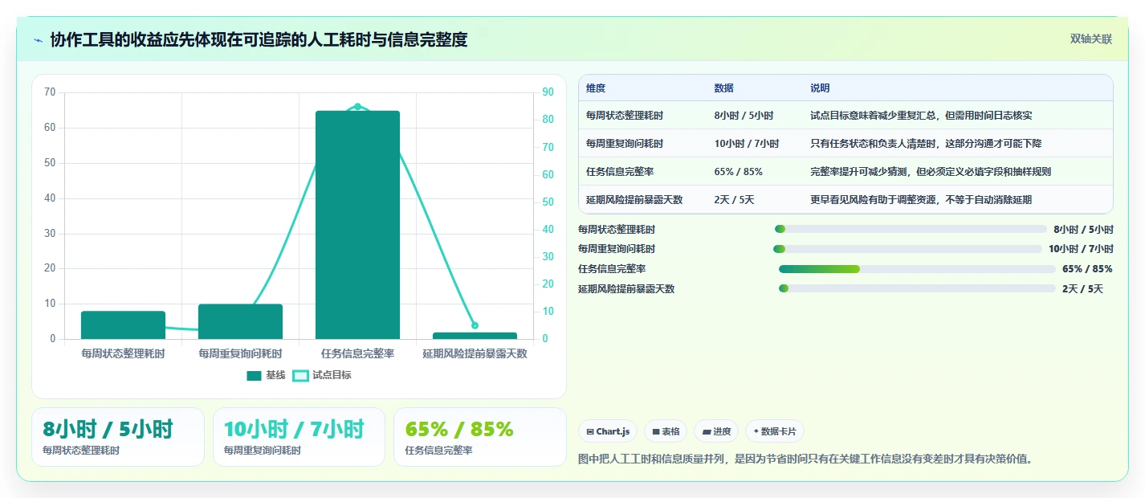Click the 每周状态整理耗时 table row label
The height and width of the screenshot is (498, 1145).
[x=625, y=116]
